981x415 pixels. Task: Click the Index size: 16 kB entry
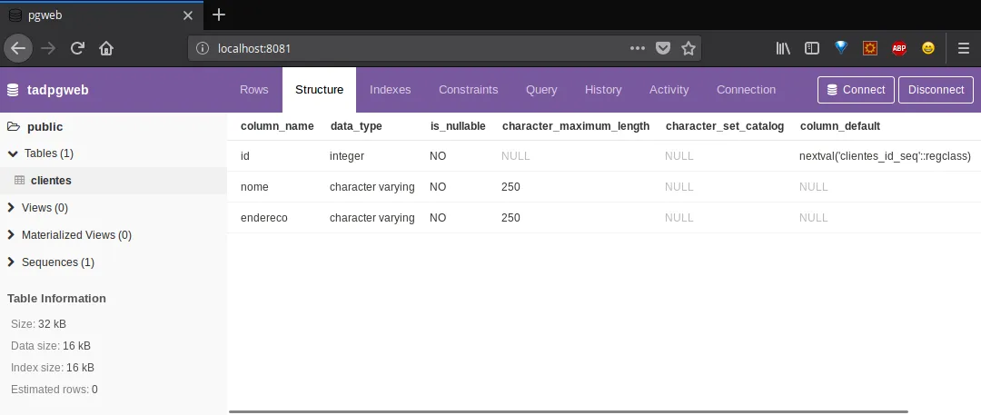coord(53,368)
